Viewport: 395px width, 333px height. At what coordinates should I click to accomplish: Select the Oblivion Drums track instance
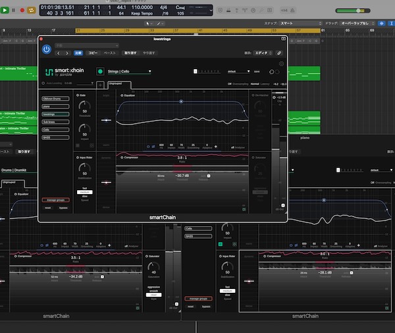(x=55, y=99)
